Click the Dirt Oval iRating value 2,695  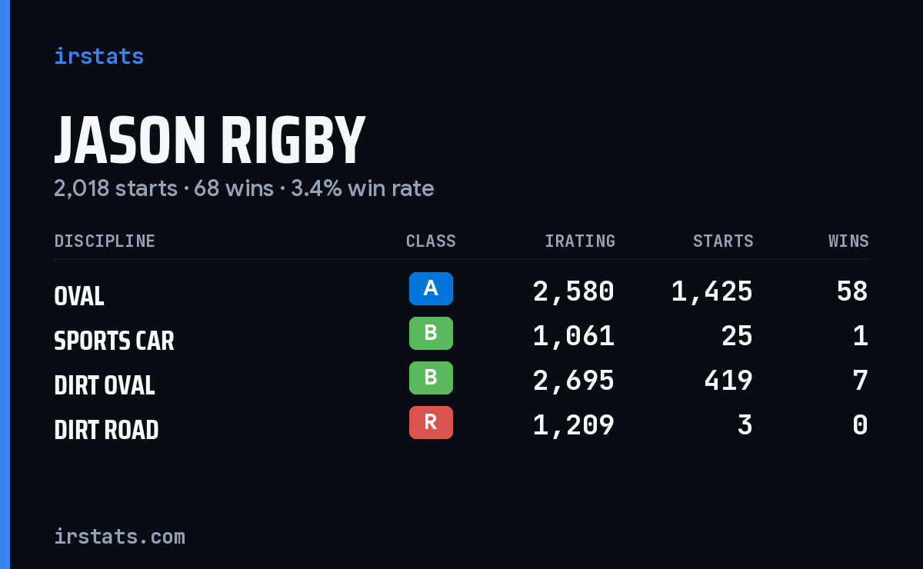click(x=574, y=381)
